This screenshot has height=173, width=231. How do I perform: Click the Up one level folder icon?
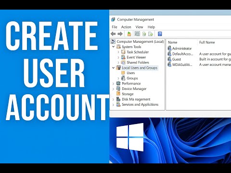[x=129, y=34]
